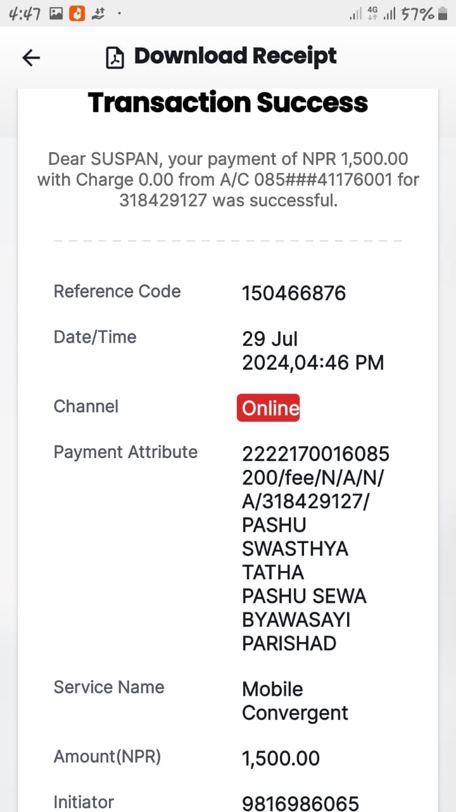Select the reference code 150466876

[x=294, y=293]
